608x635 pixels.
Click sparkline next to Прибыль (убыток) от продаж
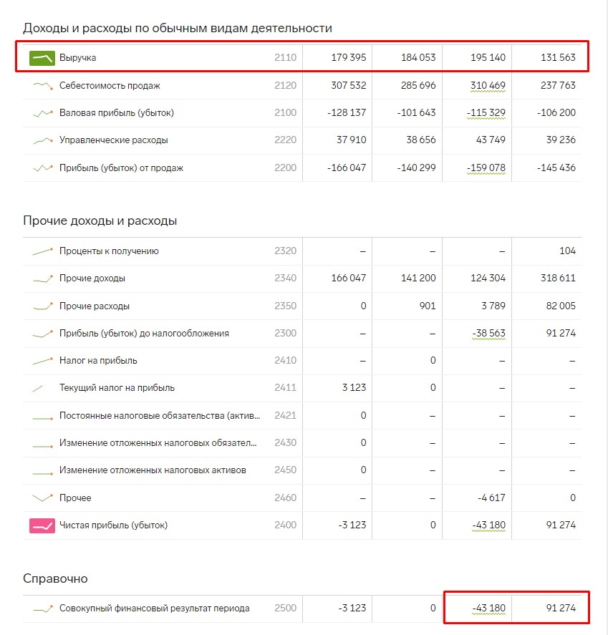point(42,168)
